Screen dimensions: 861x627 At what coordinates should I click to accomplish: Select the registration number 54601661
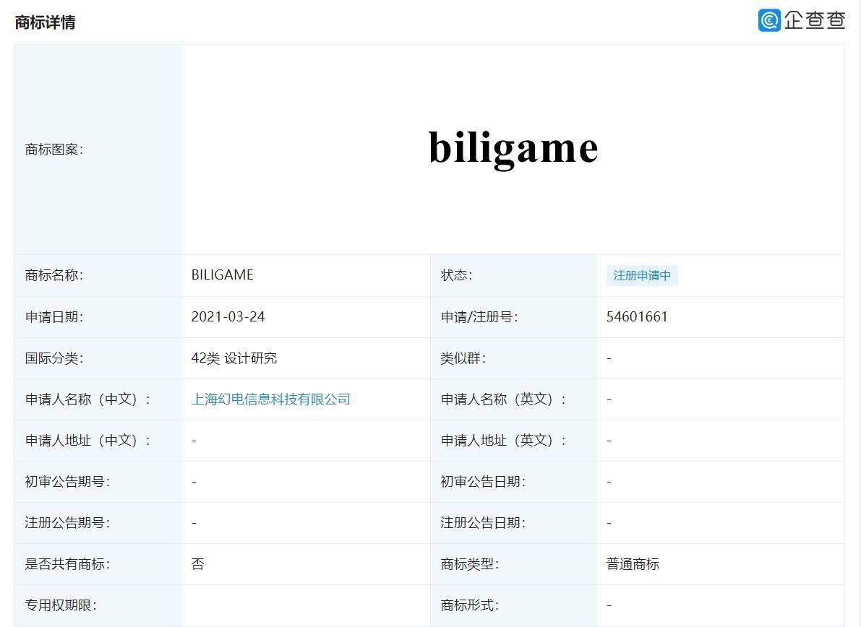coord(637,316)
